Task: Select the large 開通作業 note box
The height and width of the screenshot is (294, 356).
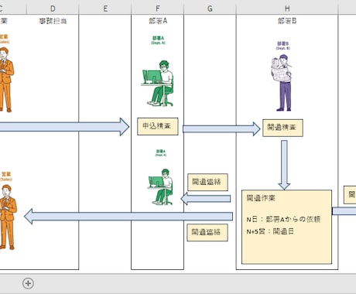Action: [286, 227]
